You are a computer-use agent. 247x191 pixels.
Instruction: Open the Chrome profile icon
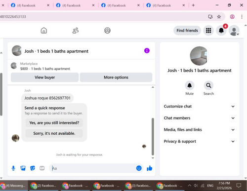(x=232, y=17)
